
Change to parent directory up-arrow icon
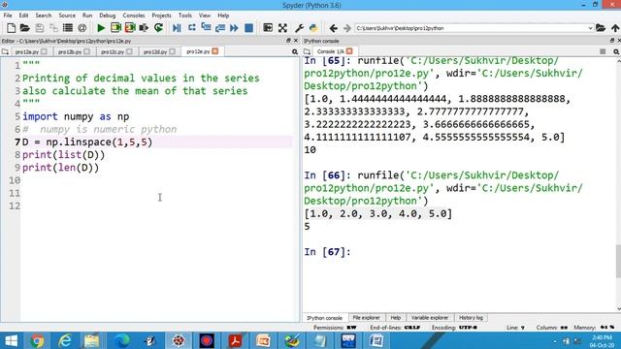click(x=615, y=28)
